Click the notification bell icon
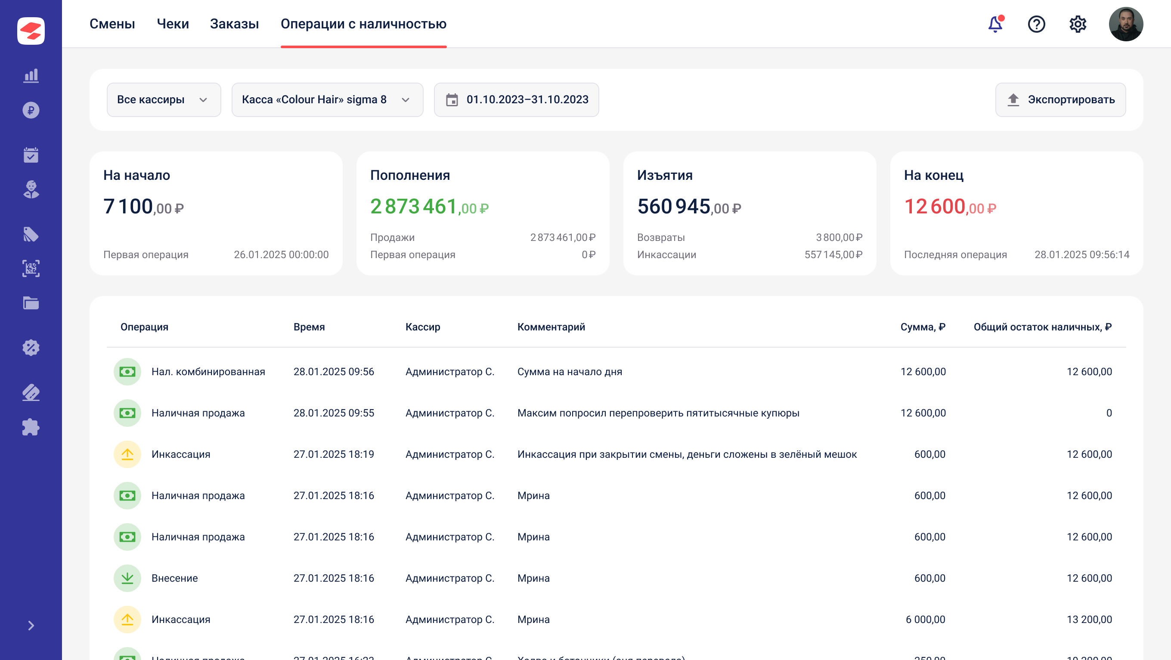This screenshot has height=660, width=1171. click(995, 24)
